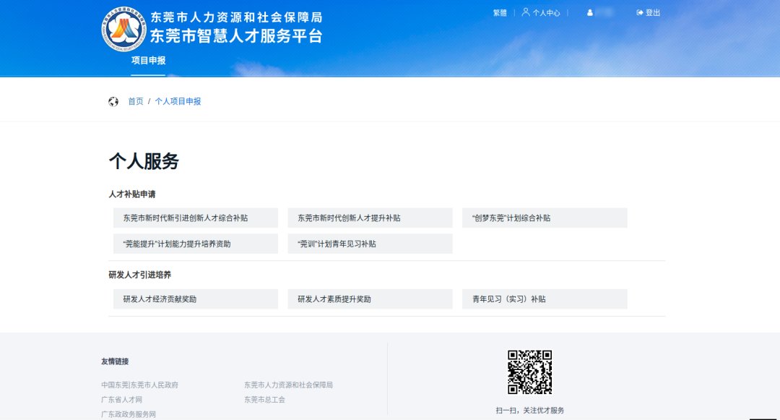Click the QR code image in footer
The width and height of the screenshot is (780, 420).
pyautogui.click(x=529, y=372)
